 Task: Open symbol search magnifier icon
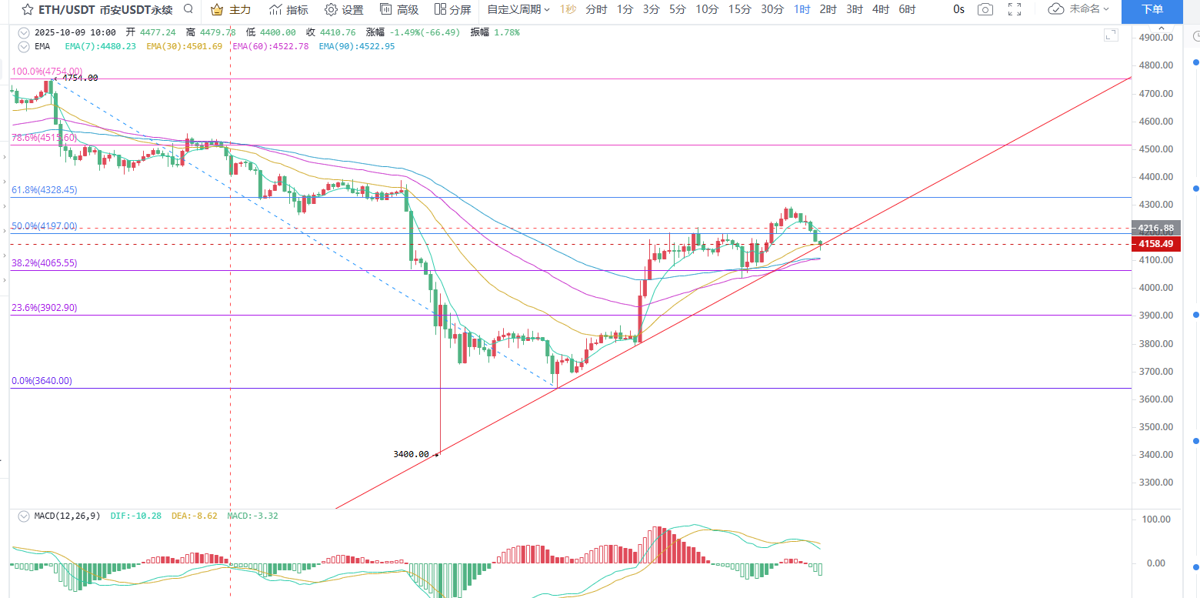[x=188, y=9]
